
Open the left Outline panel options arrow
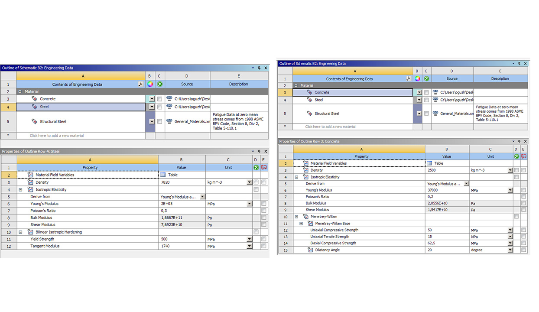pos(253,68)
